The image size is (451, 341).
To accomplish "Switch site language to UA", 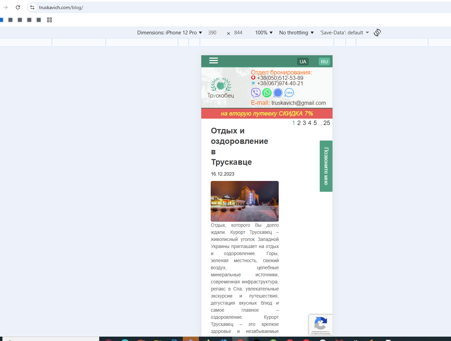I will point(303,62).
